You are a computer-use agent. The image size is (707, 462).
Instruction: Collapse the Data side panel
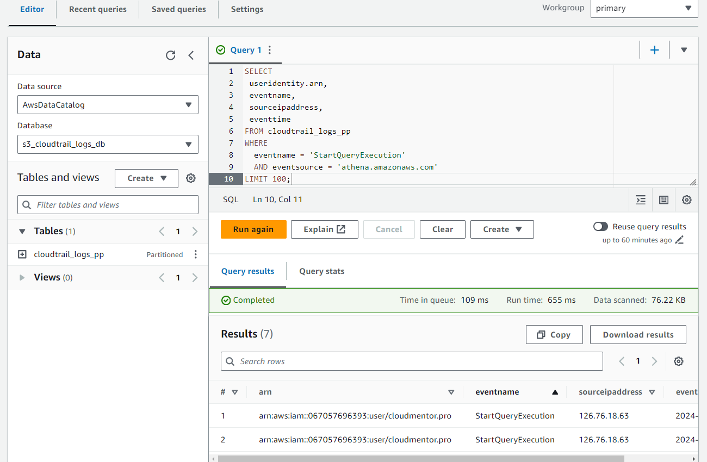pos(191,55)
